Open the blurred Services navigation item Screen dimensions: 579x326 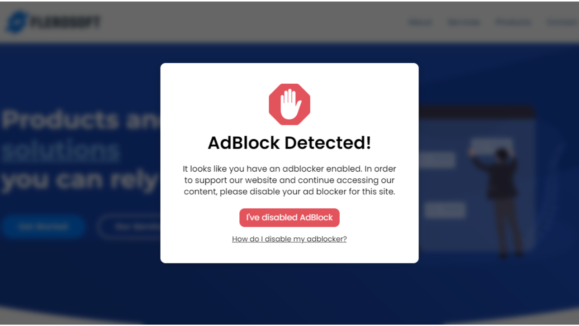pyautogui.click(x=464, y=22)
